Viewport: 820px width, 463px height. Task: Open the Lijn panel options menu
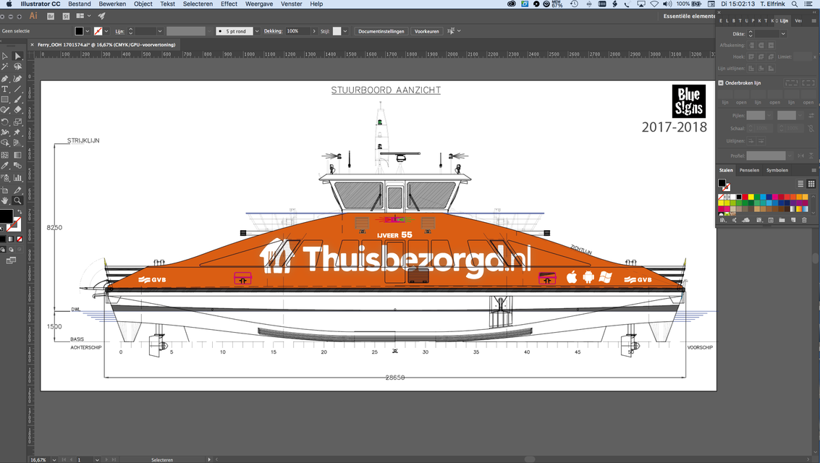tap(813, 21)
